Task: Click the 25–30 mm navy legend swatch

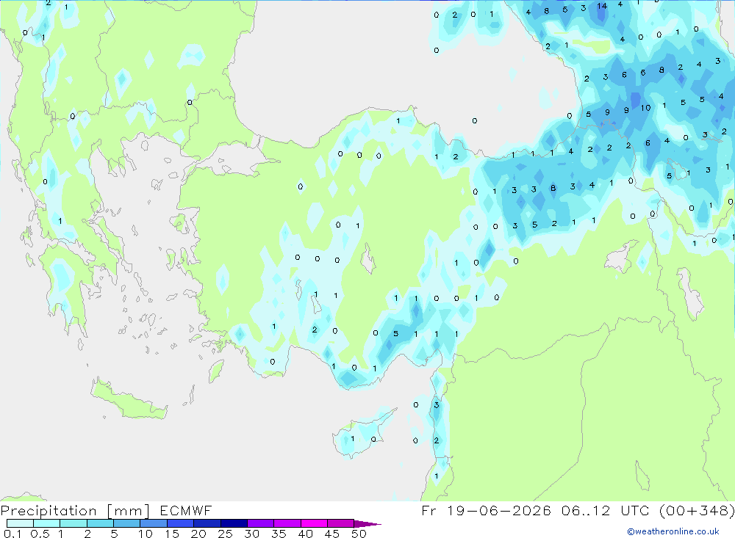Action: pyautogui.click(x=234, y=523)
